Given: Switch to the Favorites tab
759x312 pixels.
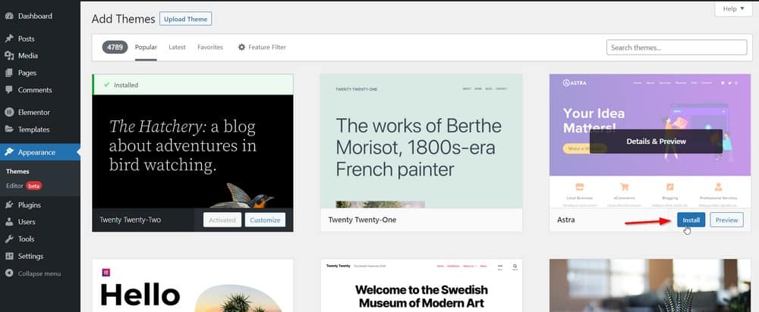Looking at the screenshot, I should coord(210,48).
